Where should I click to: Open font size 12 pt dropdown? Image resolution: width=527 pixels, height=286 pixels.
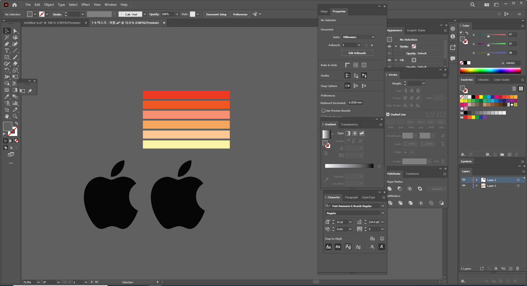(x=350, y=222)
